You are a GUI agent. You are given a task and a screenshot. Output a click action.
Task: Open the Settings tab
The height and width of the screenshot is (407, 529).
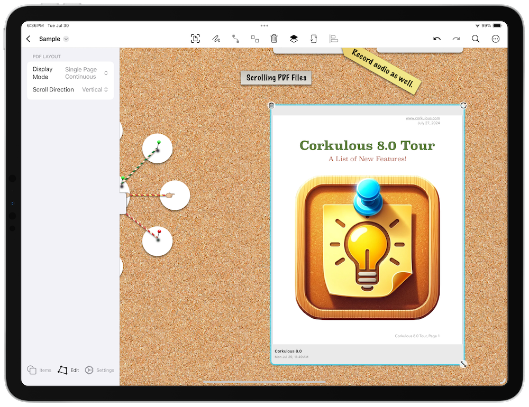99,370
